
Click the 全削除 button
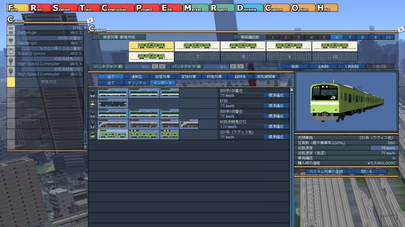pyautogui.click(x=322, y=66)
